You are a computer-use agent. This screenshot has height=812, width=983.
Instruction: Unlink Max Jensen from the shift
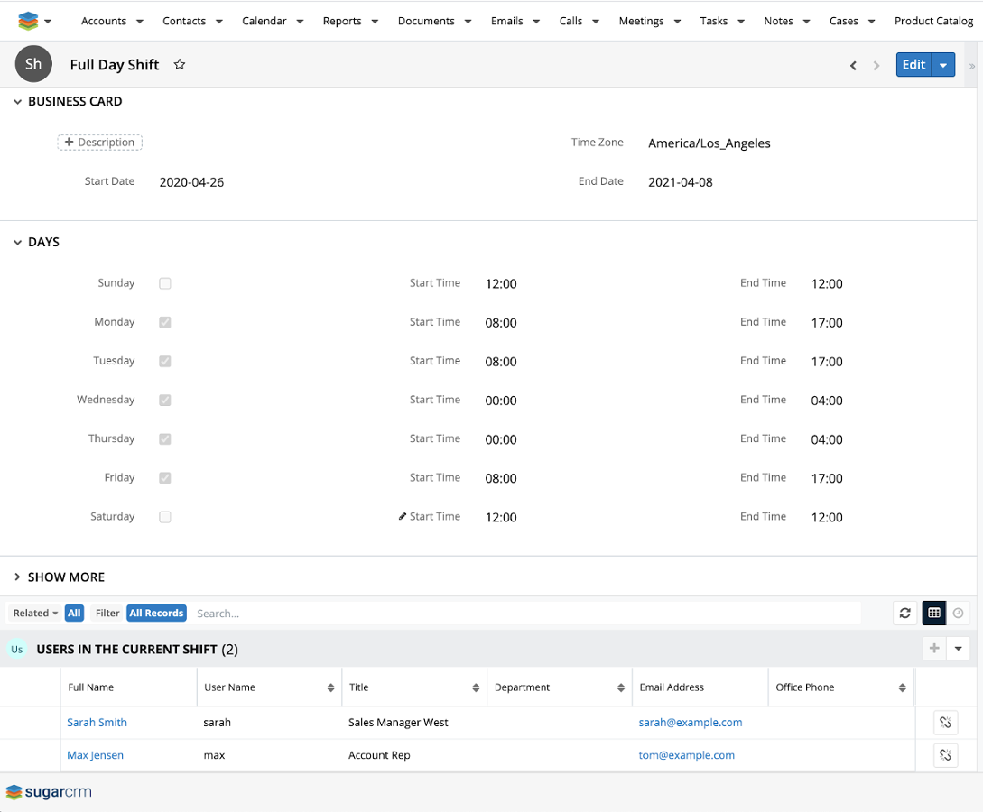tap(945, 755)
